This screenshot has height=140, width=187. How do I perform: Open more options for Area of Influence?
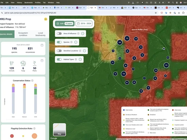[x=83, y=33]
